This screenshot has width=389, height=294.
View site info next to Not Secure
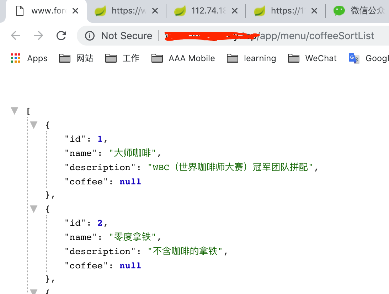(90, 36)
